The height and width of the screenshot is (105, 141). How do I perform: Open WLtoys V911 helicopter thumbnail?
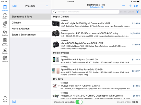click(x=56, y=86)
